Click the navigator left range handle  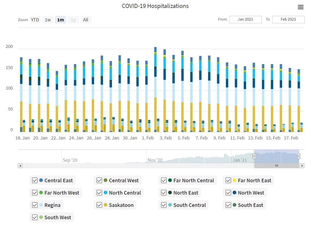pyautogui.click(x=254, y=156)
